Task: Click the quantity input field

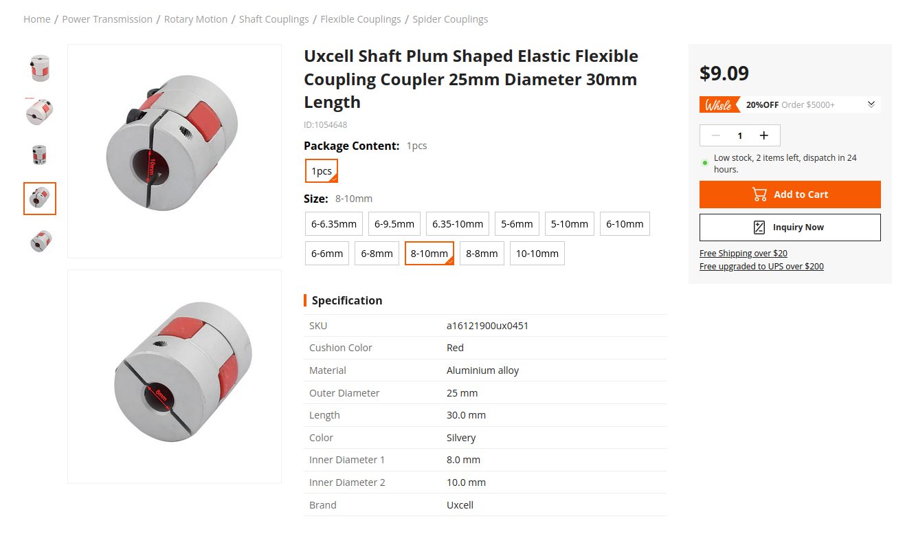Action: (x=739, y=135)
